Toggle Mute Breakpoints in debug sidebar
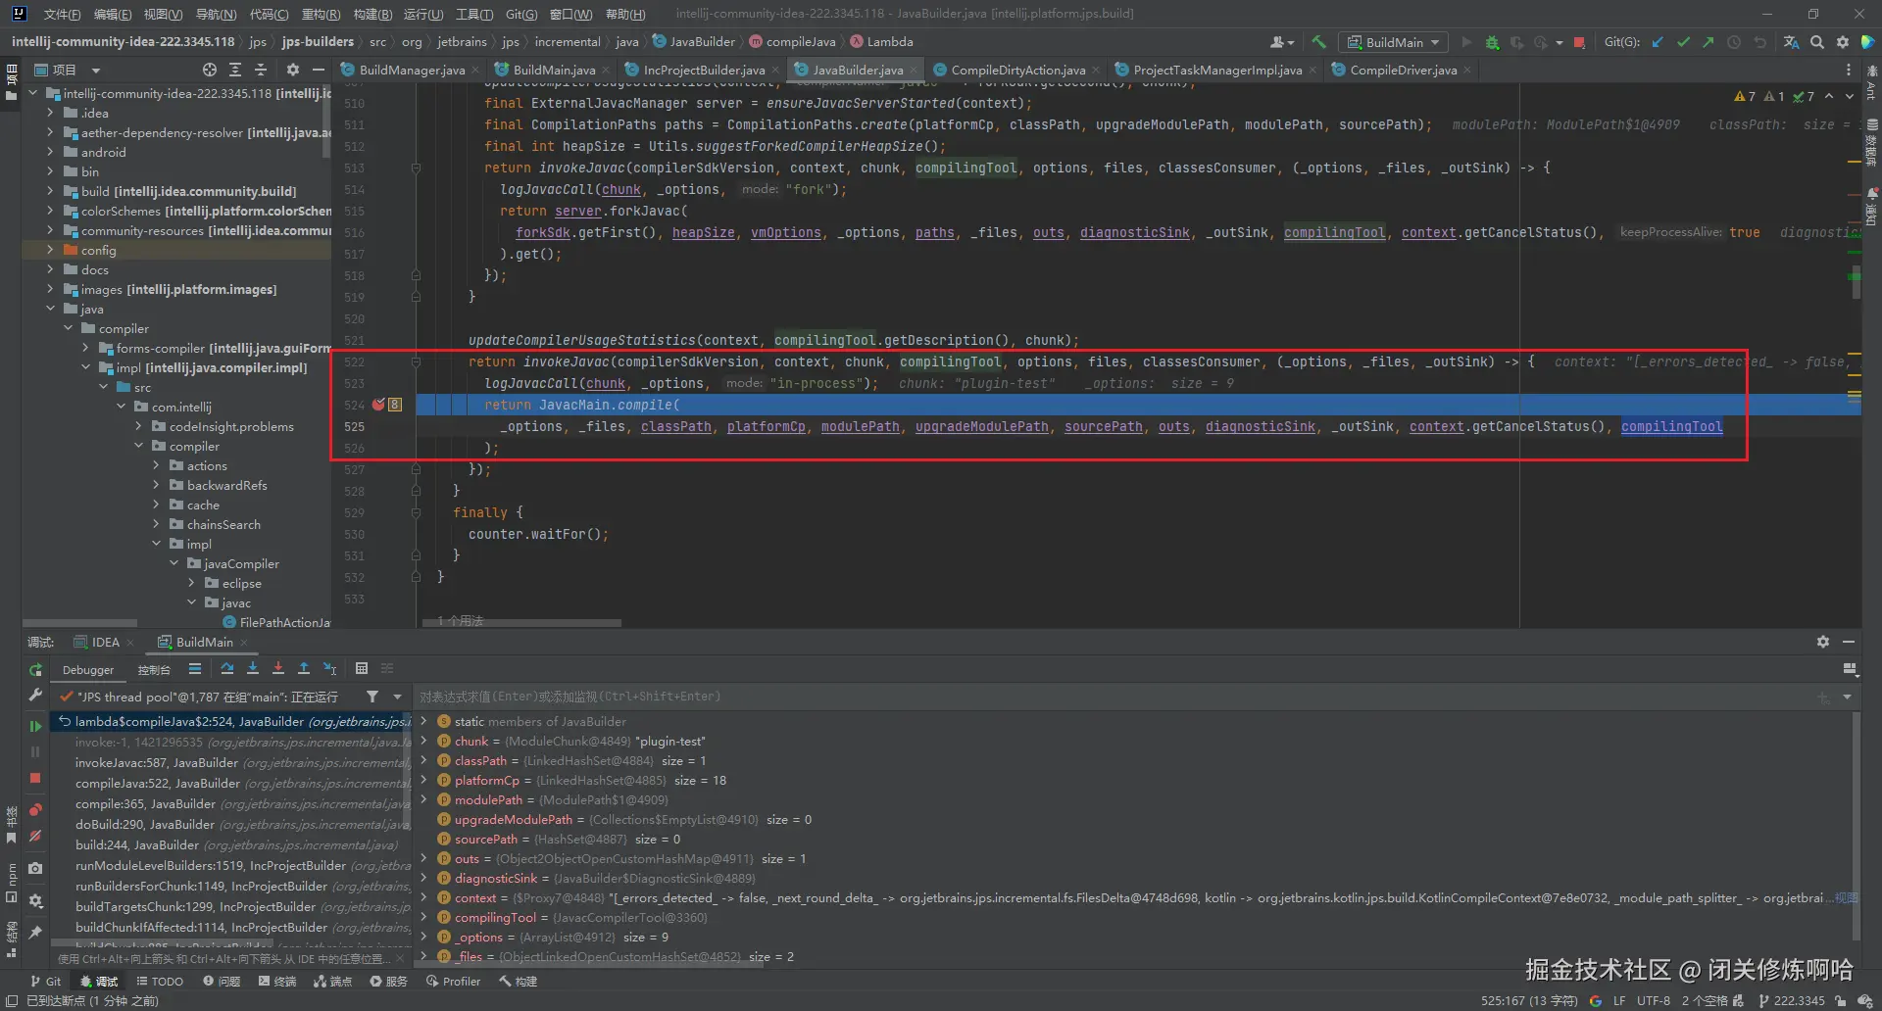This screenshot has height=1011, width=1882. click(x=35, y=836)
